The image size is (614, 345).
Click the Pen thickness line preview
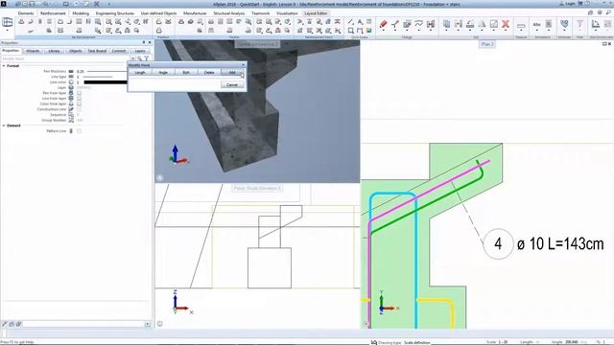click(x=106, y=72)
